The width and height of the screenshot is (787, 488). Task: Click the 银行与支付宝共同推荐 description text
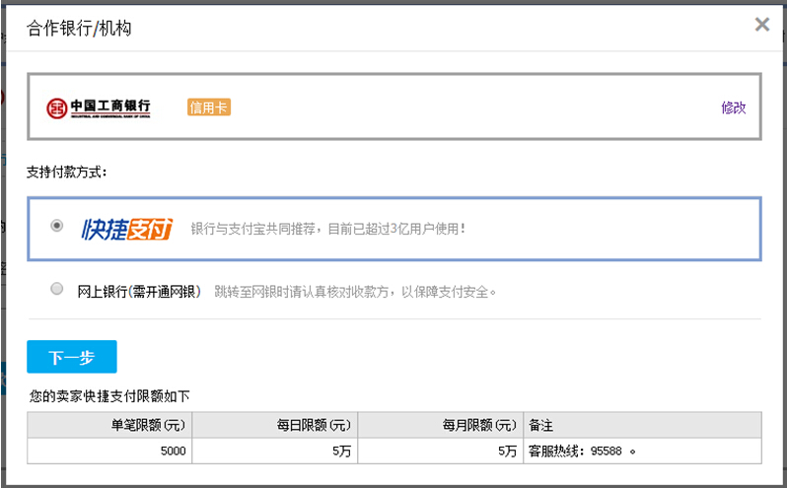(x=328, y=229)
